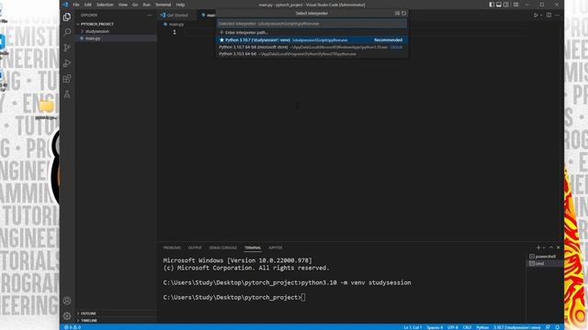The height and width of the screenshot is (330, 588).
Task: Click the clear cache icon in interpreter picker
Action: click(x=397, y=13)
